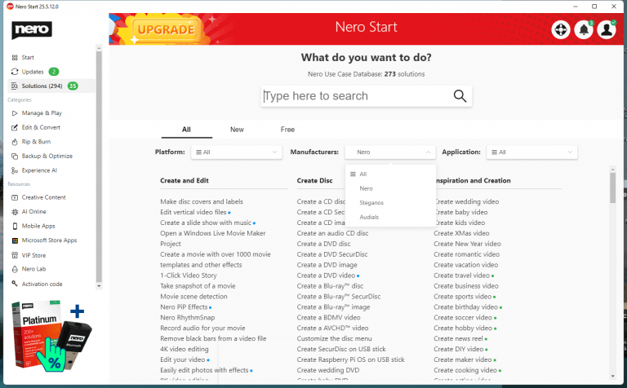Expand the Platform dropdown
The width and height of the screenshot is (627, 388).
pos(235,152)
